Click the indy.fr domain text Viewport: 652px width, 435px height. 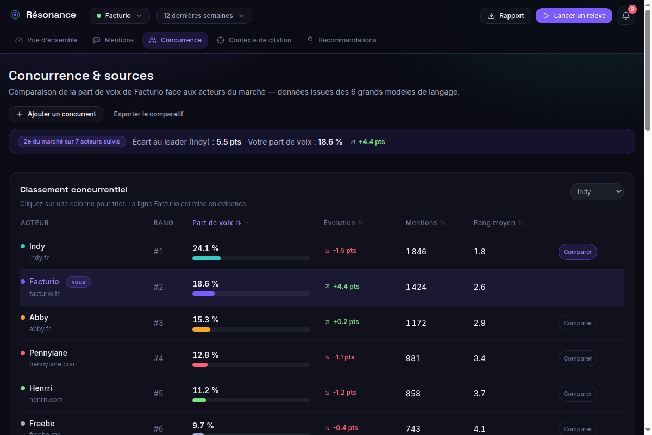39,258
